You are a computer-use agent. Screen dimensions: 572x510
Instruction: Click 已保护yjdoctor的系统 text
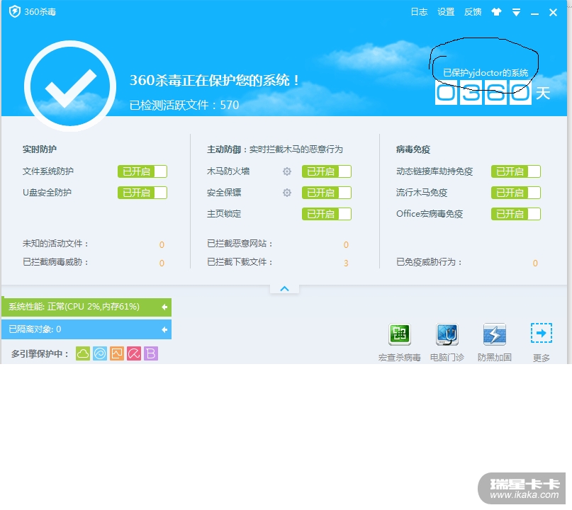(486, 73)
